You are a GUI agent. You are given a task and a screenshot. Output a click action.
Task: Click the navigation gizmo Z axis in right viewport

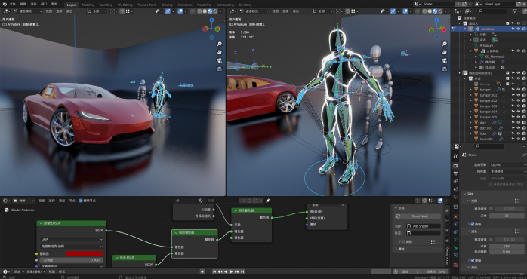pos(436,20)
